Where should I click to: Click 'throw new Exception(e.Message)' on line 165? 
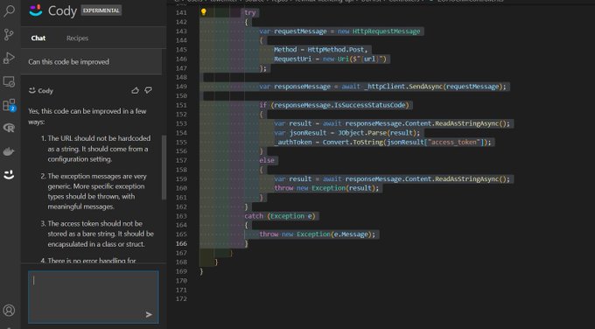click(x=318, y=234)
